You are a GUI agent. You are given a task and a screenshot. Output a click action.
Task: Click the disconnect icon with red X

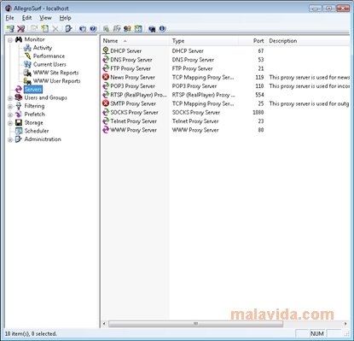point(20,28)
